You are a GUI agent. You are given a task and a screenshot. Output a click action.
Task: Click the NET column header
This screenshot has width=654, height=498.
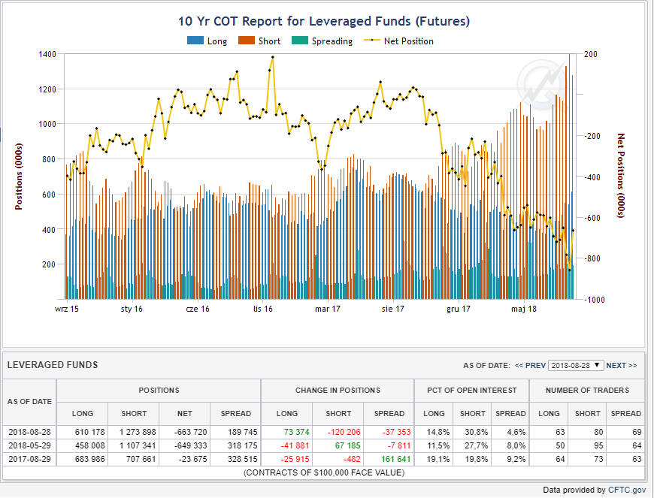pyautogui.click(x=185, y=414)
